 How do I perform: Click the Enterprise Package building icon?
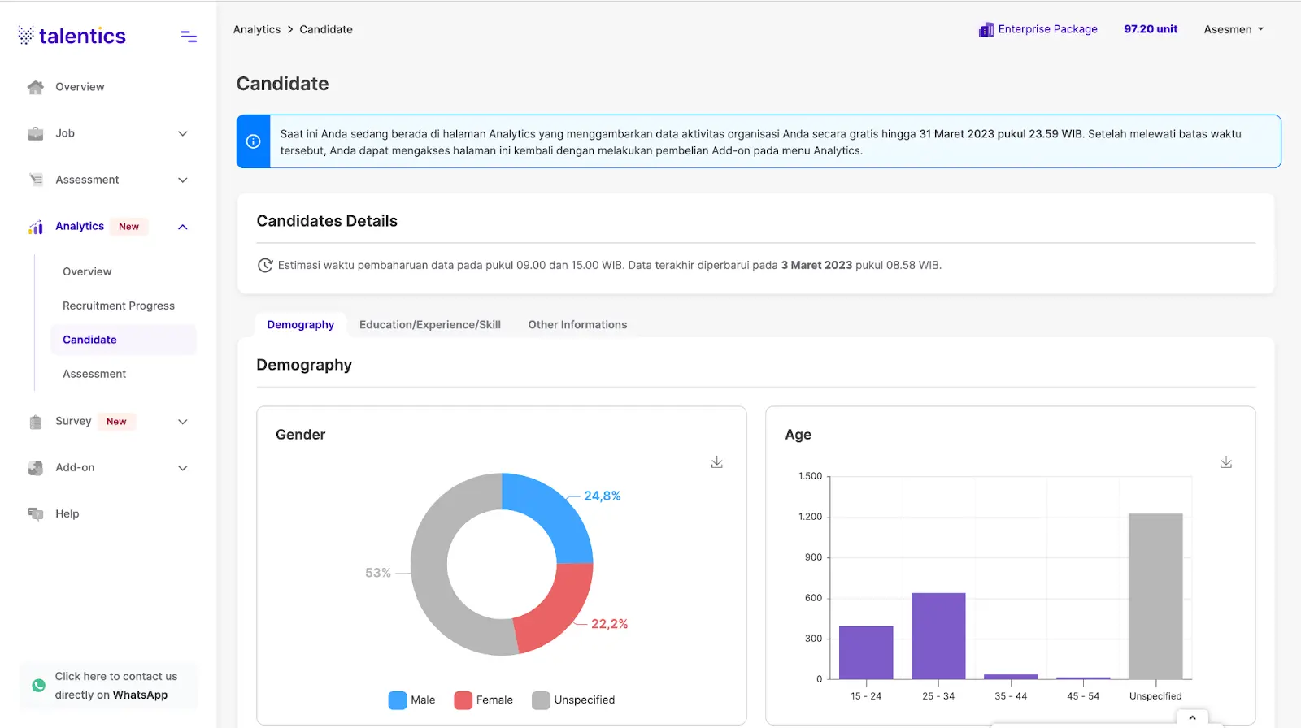(986, 30)
